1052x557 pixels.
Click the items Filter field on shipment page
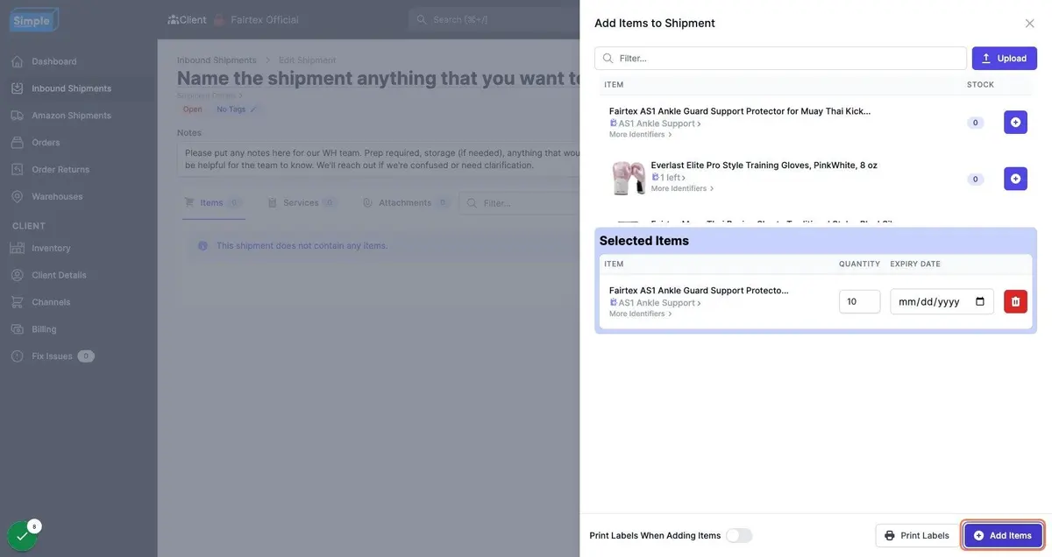[x=519, y=203]
